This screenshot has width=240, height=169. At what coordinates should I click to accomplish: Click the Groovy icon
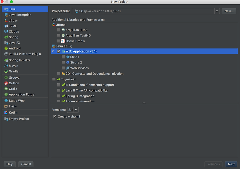click(6, 77)
